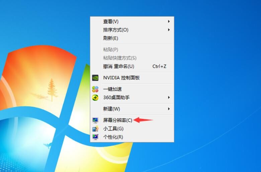Select 刷新(E) to refresh desktop
261x172 pixels.
pyautogui.click(x=132, y=38)
